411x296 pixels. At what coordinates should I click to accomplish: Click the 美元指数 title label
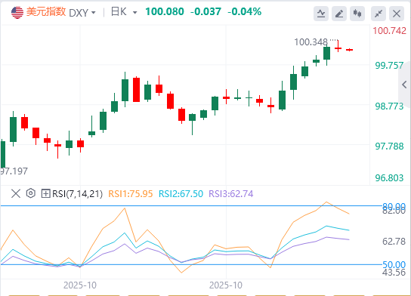46,12
